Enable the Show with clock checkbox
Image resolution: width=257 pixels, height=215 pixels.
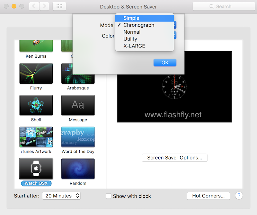pos(109,196)
